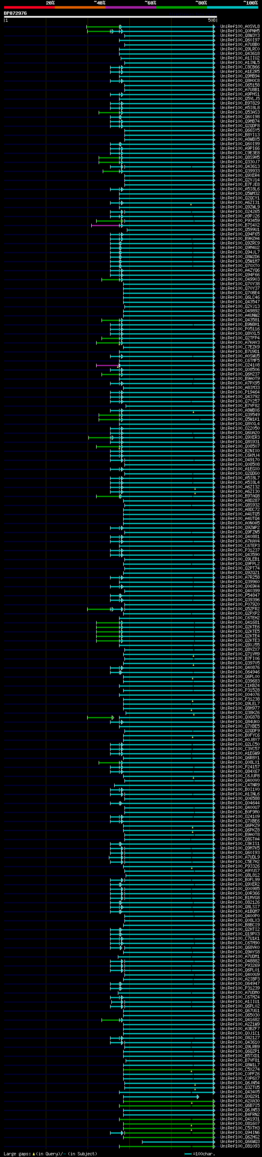
Task: Open hit UniRef100_O04644
Action: pyautogui.click(x=240, y=803)
